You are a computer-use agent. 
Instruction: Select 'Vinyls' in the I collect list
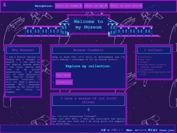pyautogui.click(x=144, y=62)
